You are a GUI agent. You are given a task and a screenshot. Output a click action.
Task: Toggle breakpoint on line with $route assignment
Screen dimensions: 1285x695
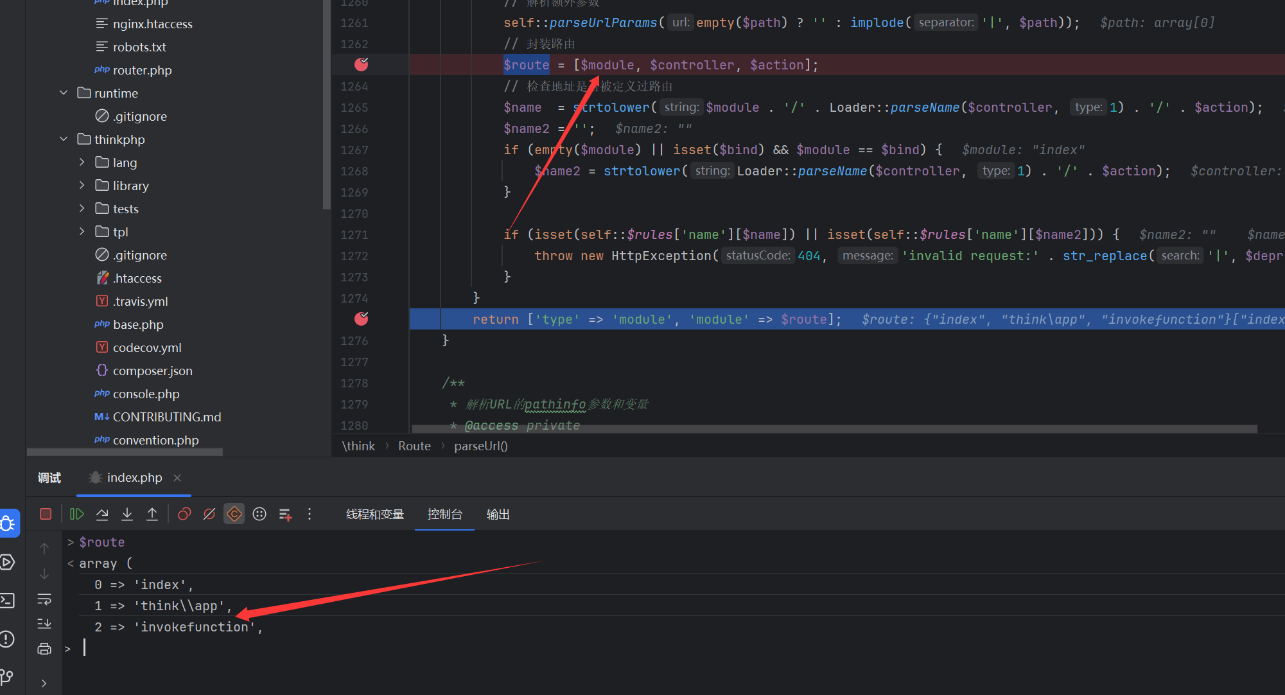tap(362, 64)
